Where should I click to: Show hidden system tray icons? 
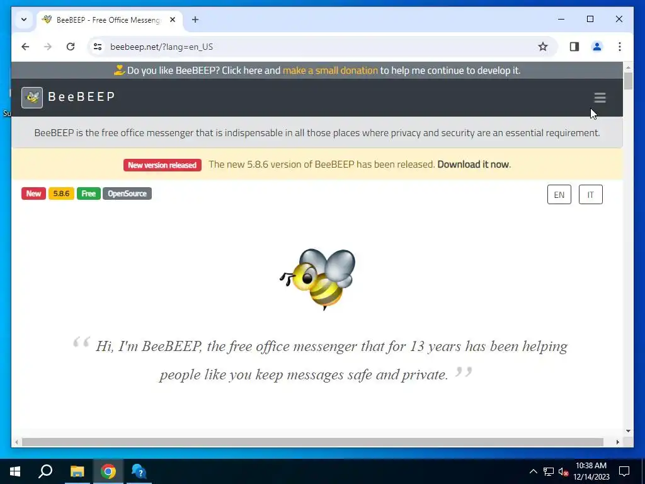(x=533, y=471)
